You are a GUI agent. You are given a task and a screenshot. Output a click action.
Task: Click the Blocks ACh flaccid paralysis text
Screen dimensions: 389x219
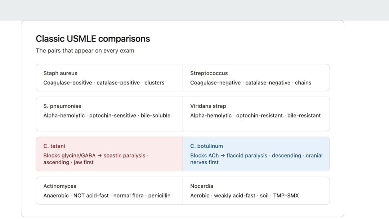[x=256, y=159]
